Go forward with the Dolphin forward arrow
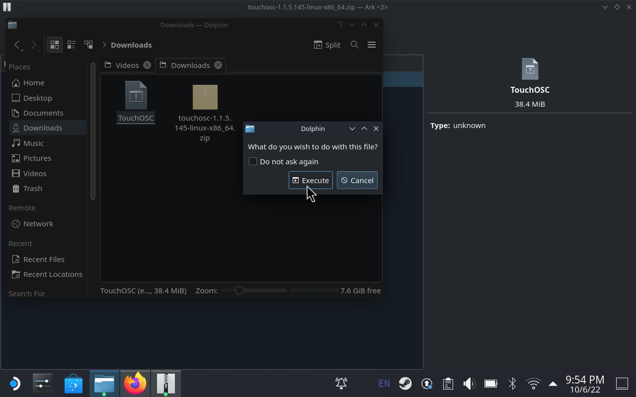This screenshot has height=397, width=636. [34, 45]
